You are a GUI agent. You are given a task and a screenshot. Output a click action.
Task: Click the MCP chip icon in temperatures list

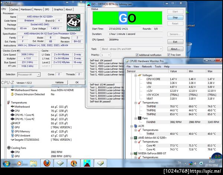point(12,123)
